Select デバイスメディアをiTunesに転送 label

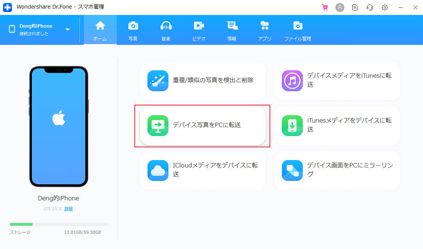pos(349,80)
